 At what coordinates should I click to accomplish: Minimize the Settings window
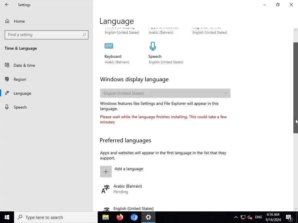pyautogui.click(x=264, y=5)
